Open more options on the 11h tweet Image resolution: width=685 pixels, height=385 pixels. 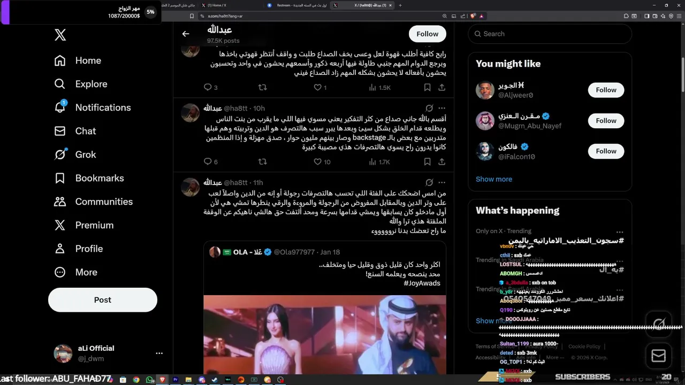click(x=442, y=182)
